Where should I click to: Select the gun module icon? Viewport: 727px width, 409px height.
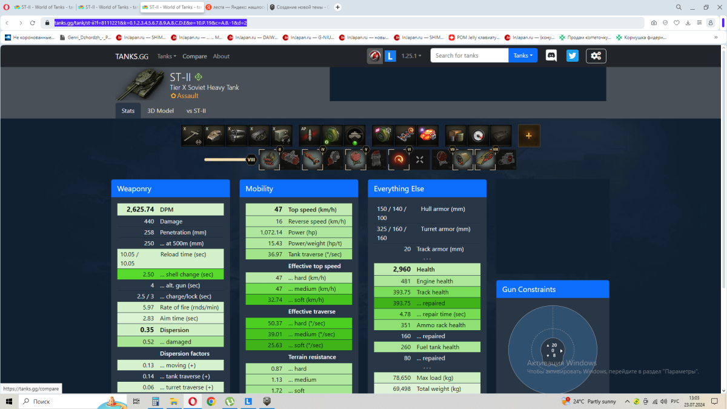[192, 136]
